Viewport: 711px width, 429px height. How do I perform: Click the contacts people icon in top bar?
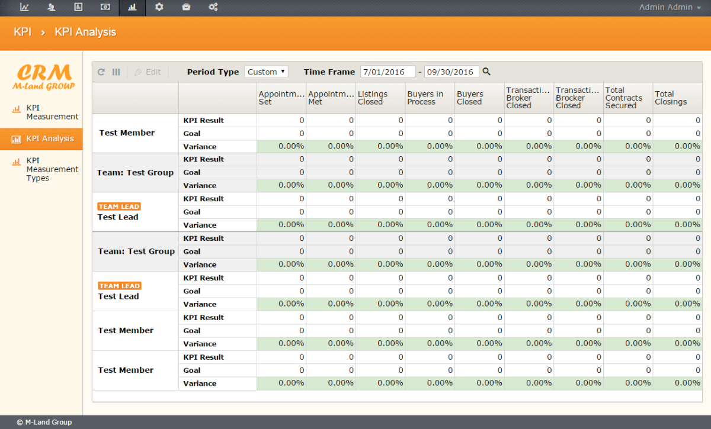pos(52,7)
